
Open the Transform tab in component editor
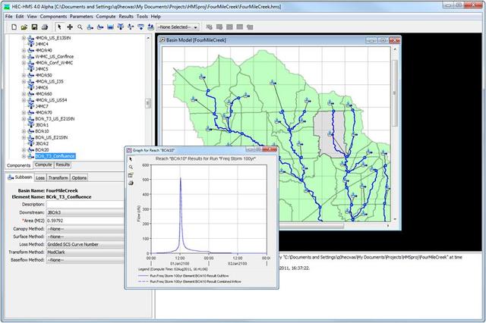pyautogui.click(x=58, y=178)
